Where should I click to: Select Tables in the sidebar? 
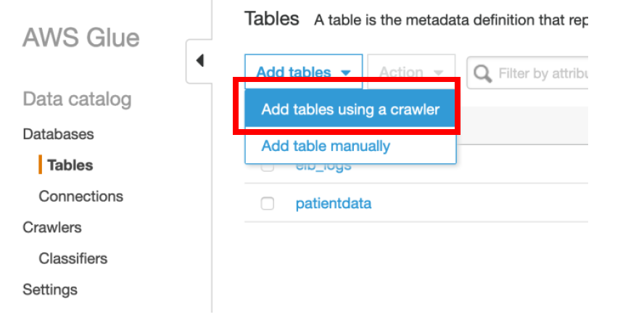pos(70,165)
